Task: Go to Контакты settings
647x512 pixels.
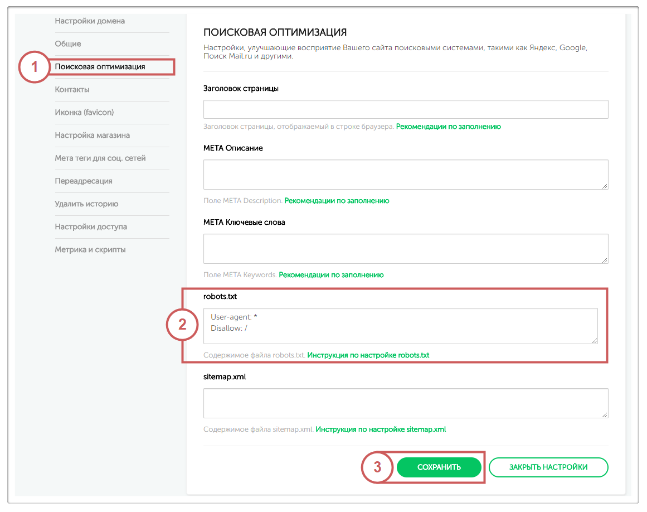Action: pos(72,90)
